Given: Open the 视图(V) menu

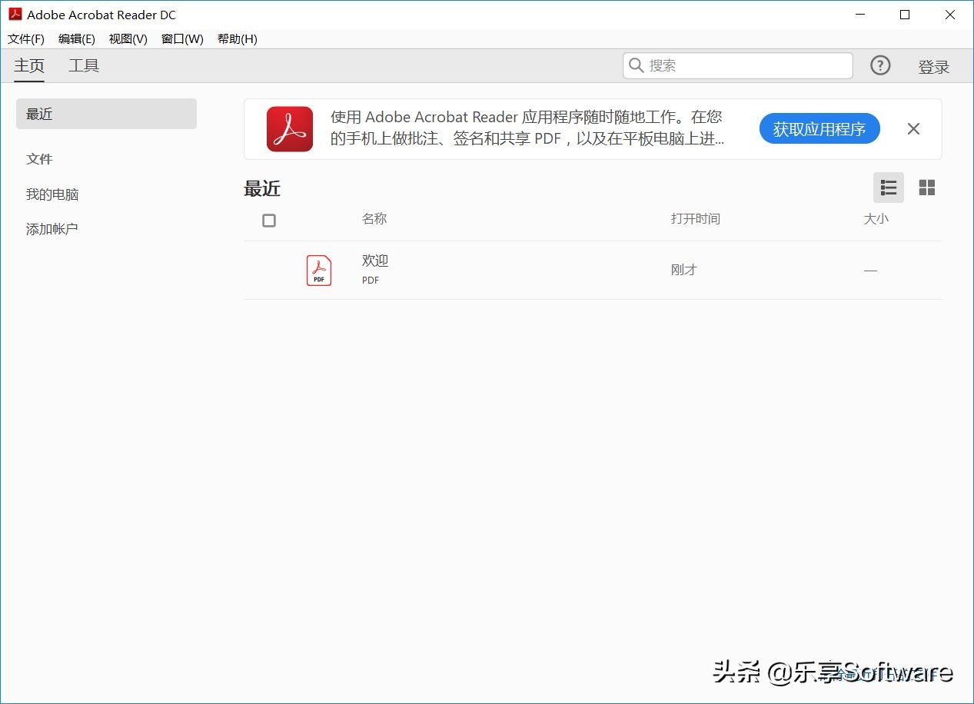Looking at the screenshot, I should pyautogui.click(x=128, y=39).
